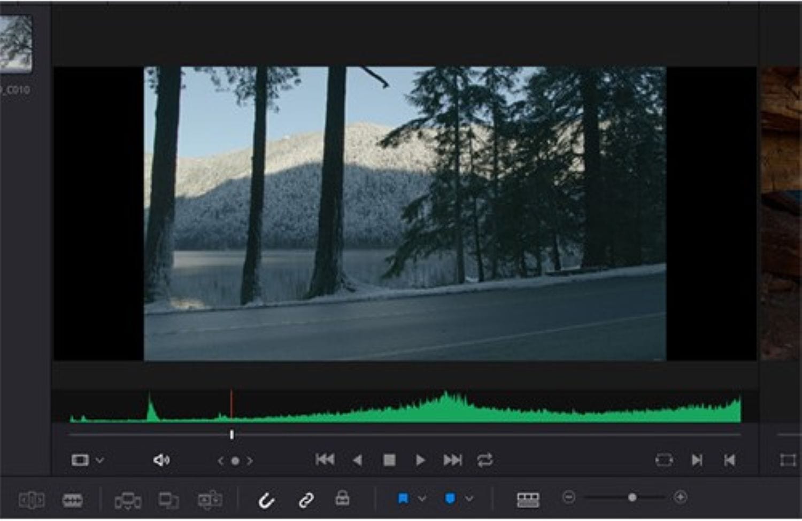Expand the viewer mode dropdown
The height and width of the screenshot is (521, 802).
pos(99,460)
